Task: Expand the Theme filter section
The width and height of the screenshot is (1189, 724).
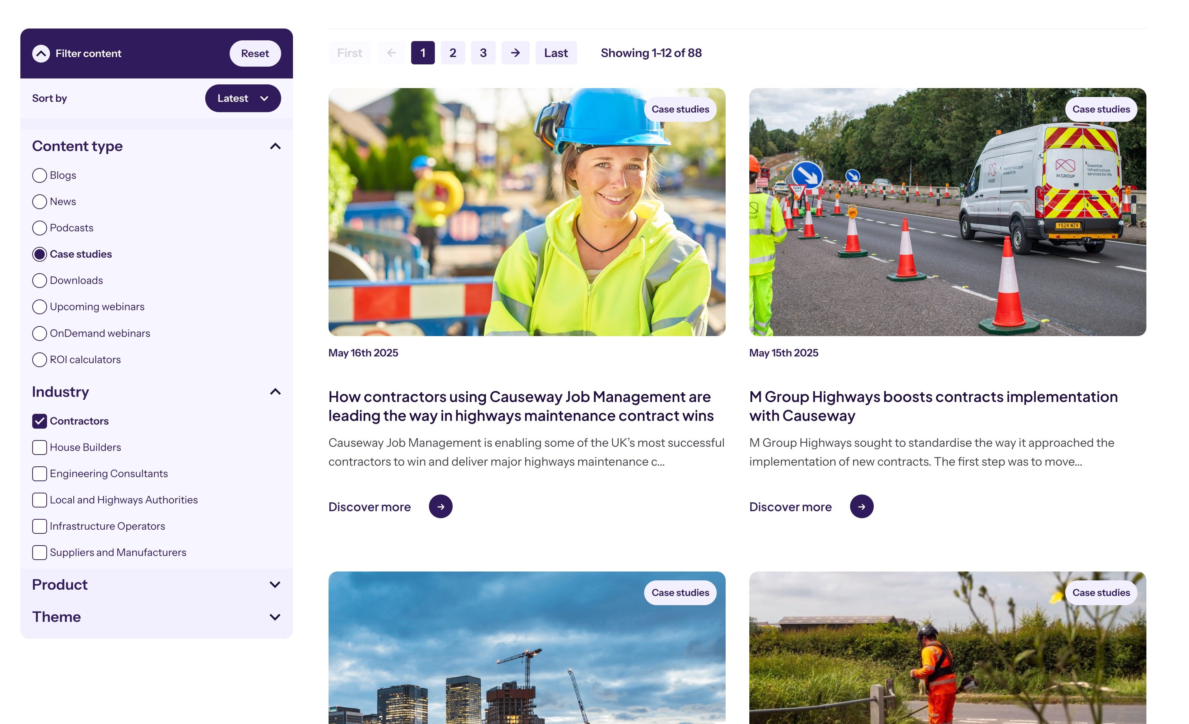Action: pyautogui.click(x=276, y=616)
